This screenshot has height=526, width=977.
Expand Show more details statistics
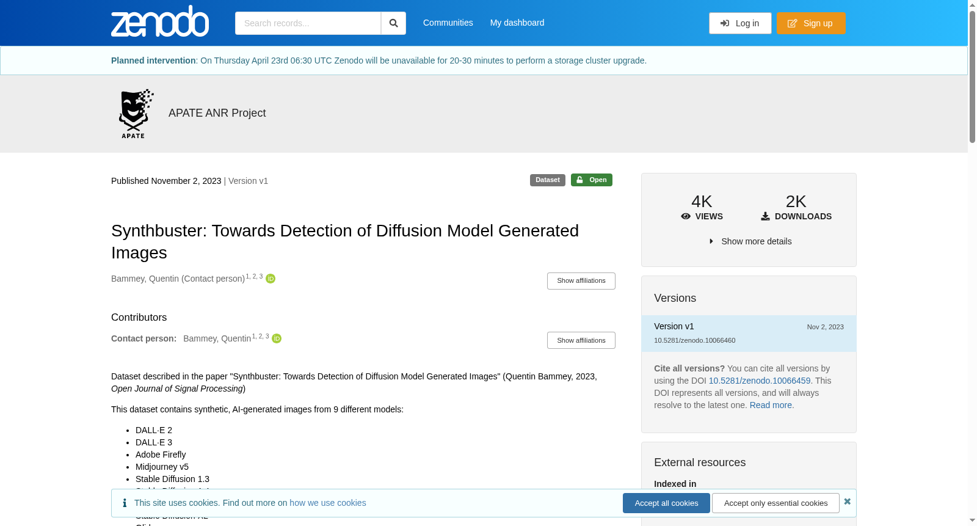(749, 241)
